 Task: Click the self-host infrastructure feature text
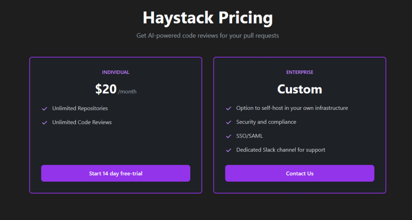292,108
